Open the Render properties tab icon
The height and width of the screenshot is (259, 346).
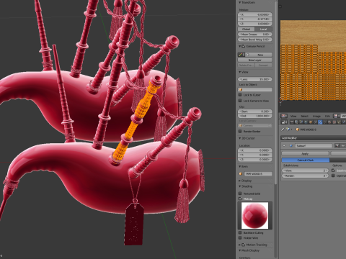(292, 122)
